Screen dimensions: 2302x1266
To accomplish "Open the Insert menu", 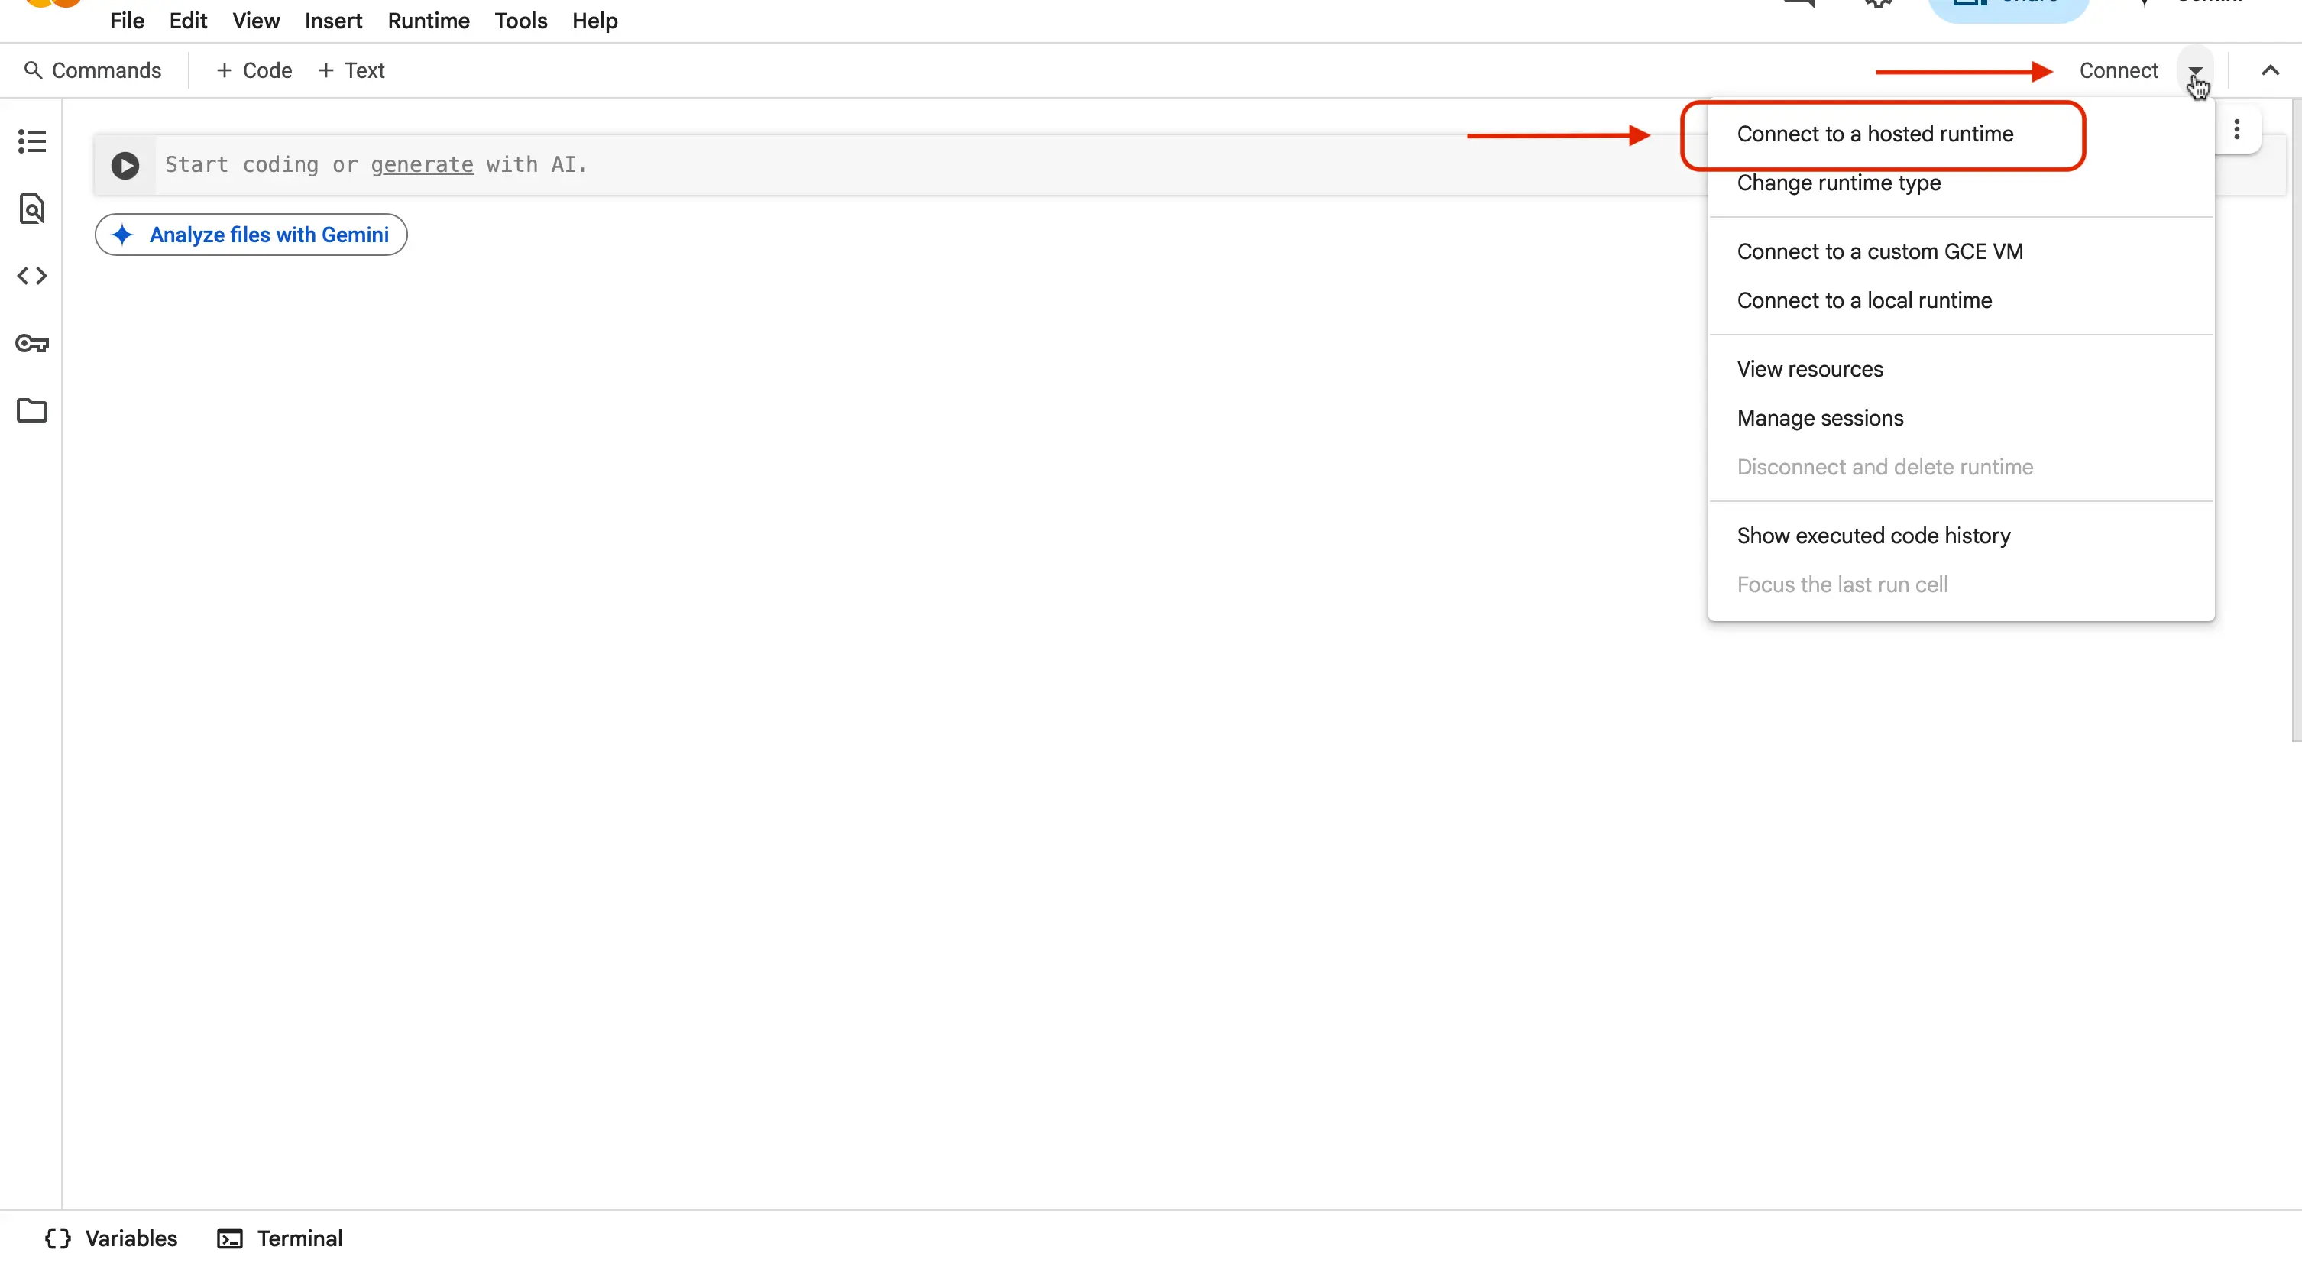I will pos(333,21).
